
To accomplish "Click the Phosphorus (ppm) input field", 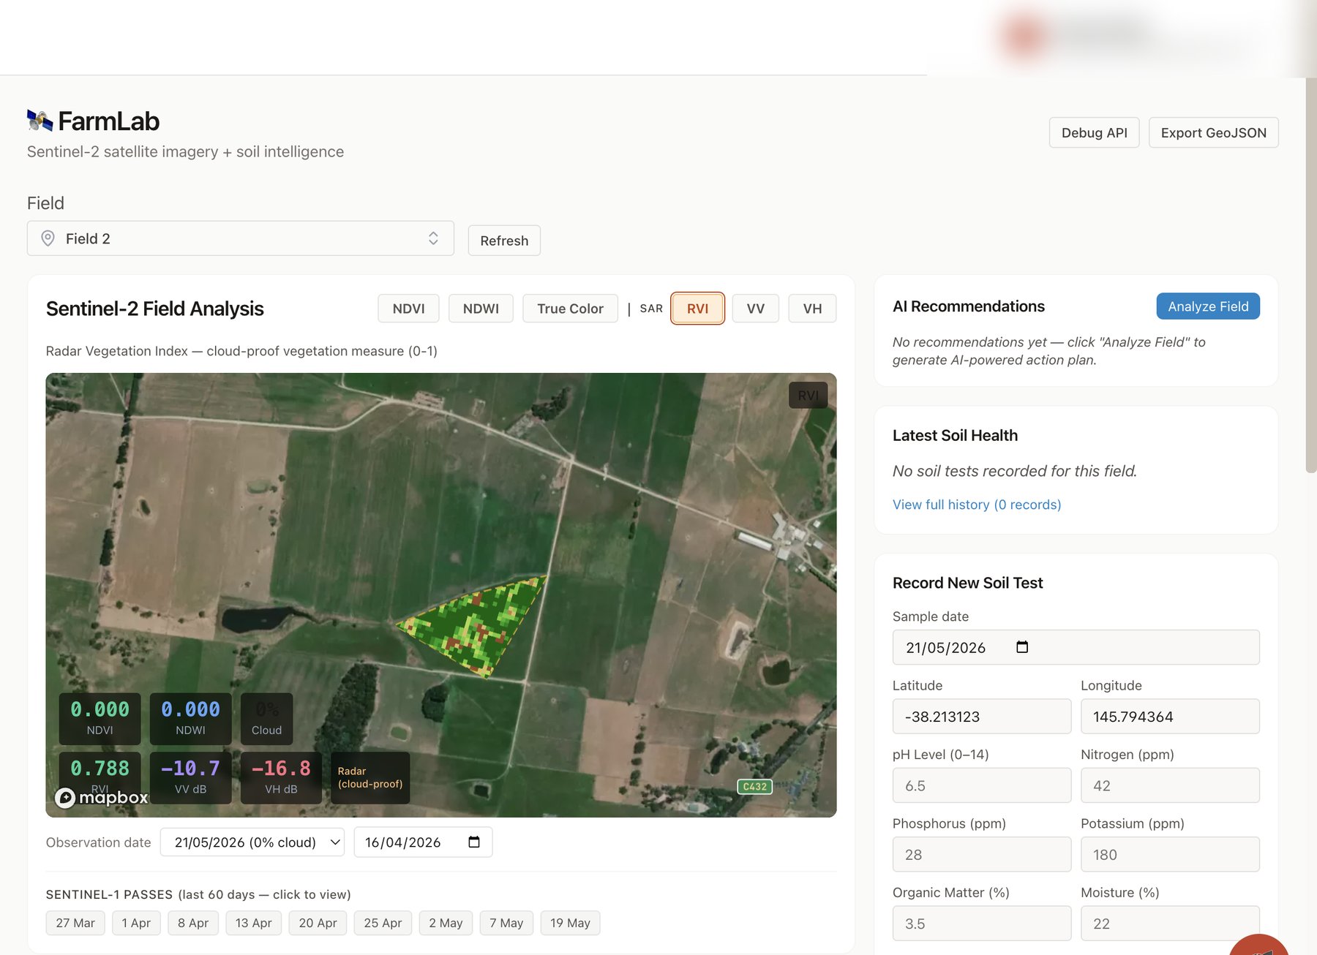I will [x=981, y=854].
